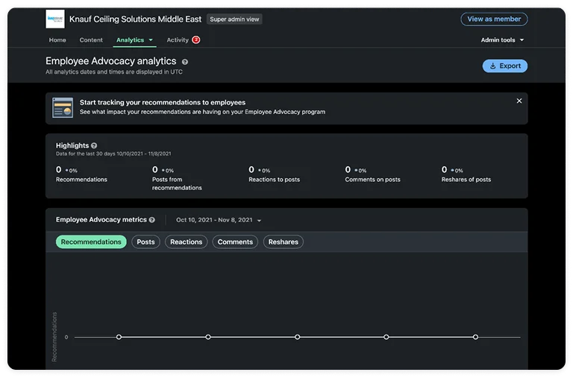Click the Activity notification badge showing 2
Screen dimensions: 573x378
point(196,40)
